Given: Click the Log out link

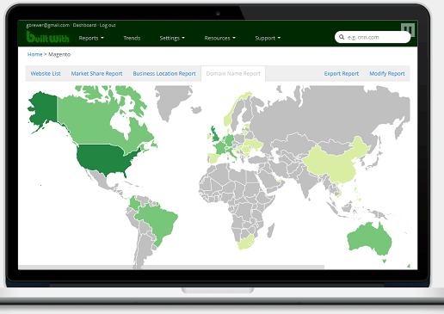Looking at the screenshot, I should (x=108, y=25).
